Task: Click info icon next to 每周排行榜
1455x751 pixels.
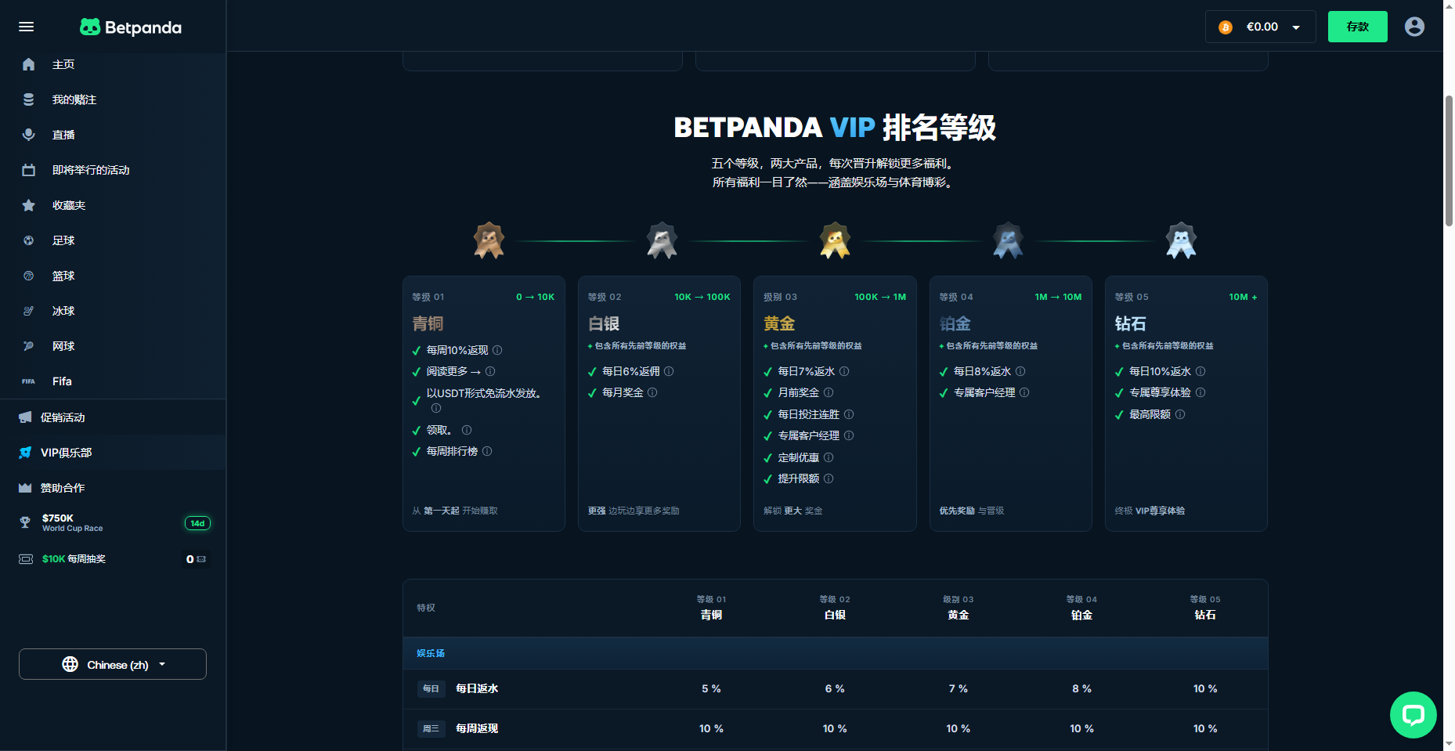Action: 487,451
